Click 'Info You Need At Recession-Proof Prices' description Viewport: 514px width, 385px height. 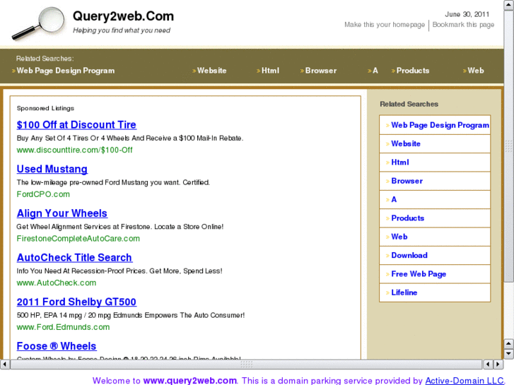119,271
